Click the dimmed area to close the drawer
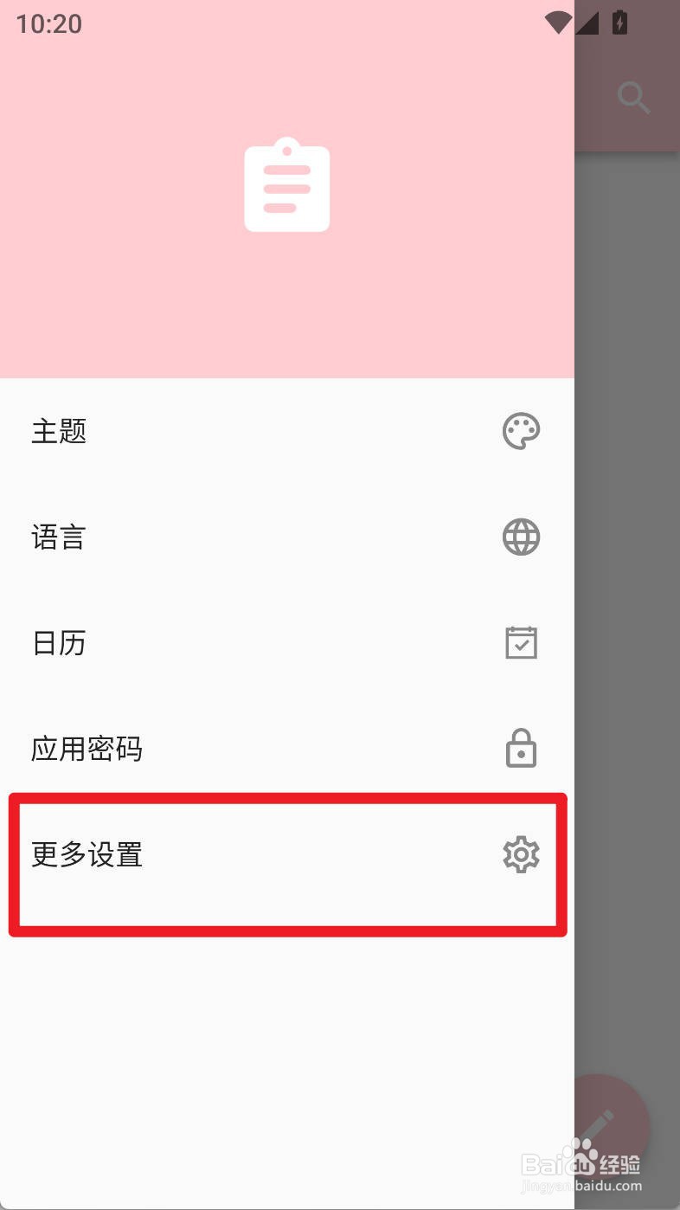The height and width of the screenshot is (1210, 680). click(627, 606)
